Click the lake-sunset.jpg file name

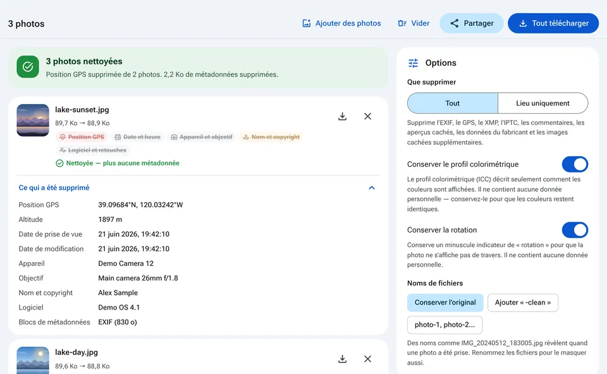[82, 110]
